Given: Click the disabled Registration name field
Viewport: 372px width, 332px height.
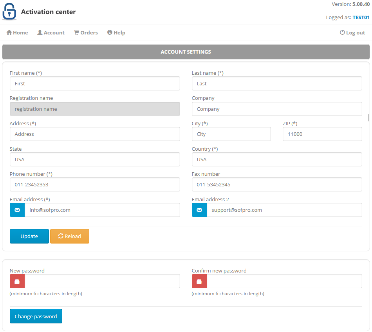Looking at the screenshot, I should pos(95,109).
